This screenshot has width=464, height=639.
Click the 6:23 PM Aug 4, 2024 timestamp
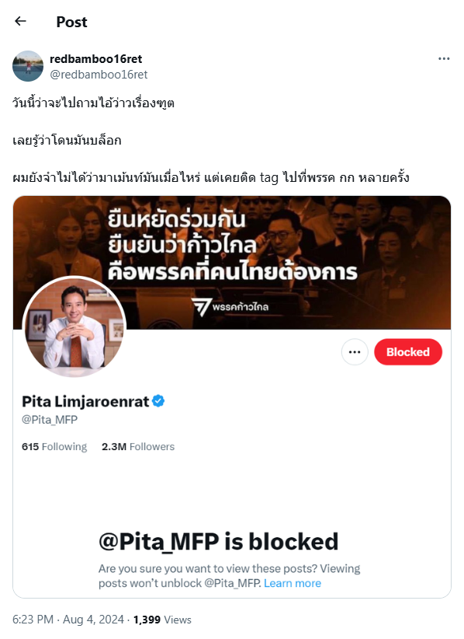tap(68, 620)
